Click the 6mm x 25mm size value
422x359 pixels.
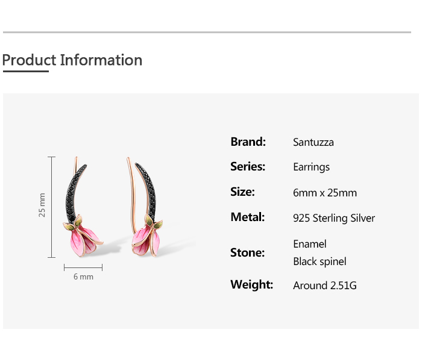(325, 193)
